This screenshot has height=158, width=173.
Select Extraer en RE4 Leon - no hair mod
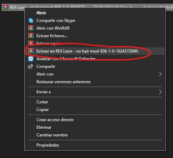[88, 51]
